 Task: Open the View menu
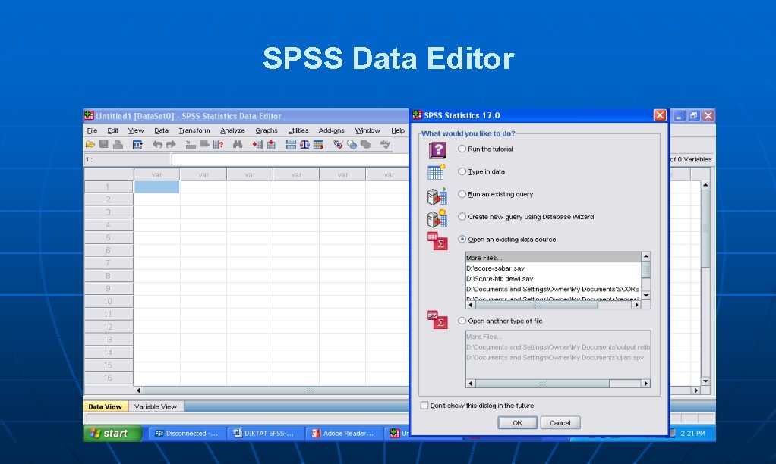click(x=136, y=130)
